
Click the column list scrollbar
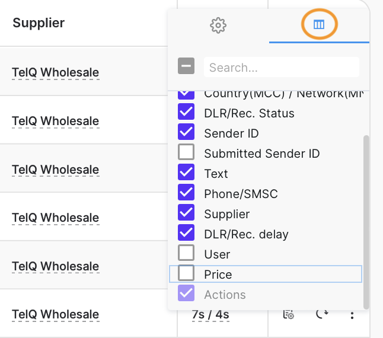[366, 222]
